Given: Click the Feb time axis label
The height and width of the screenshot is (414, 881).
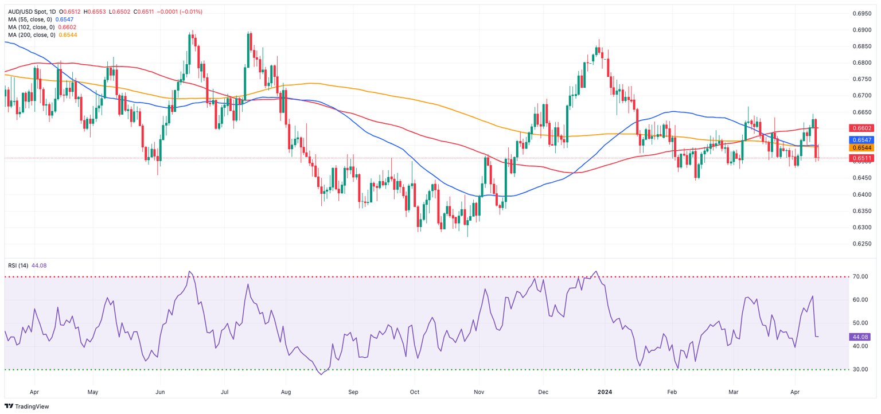Looking at the screenshot, I should click(x=672, y=392).
